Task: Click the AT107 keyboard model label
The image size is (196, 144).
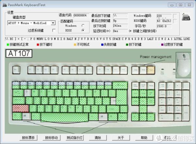Action: [19, 53]
